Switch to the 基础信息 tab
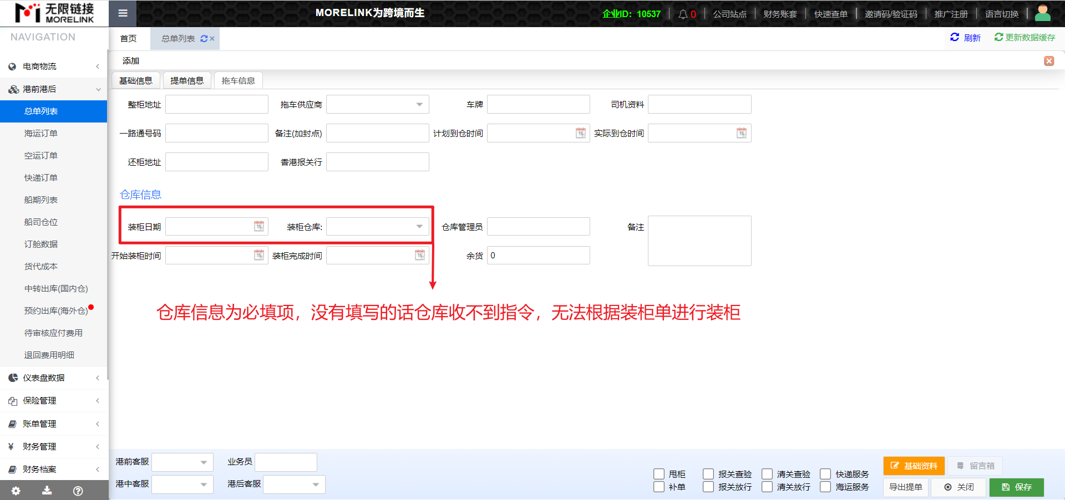The image size is (1065, 500). 136,81
